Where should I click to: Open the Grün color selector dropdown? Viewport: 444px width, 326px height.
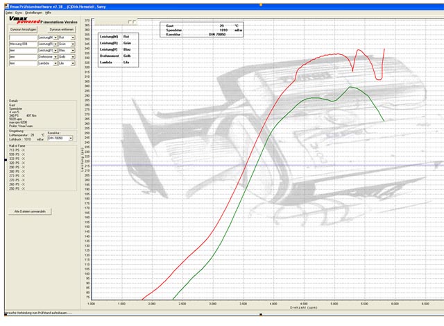click(72, 44)
